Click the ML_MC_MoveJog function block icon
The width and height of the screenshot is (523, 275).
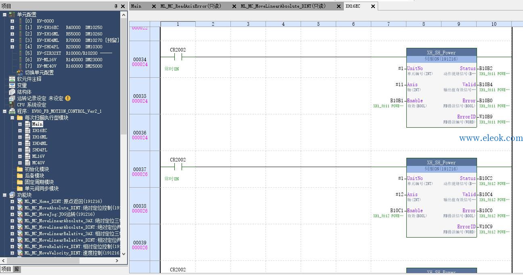point(20,214)
